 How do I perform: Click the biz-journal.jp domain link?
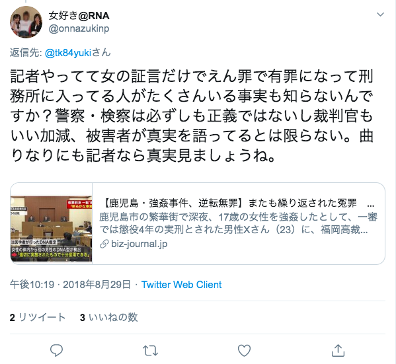click(x=139, y=244)
